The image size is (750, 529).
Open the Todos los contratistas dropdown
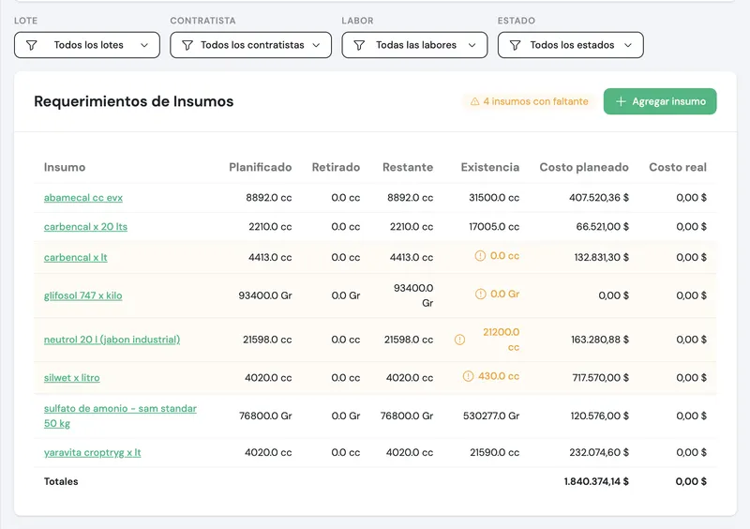tap(250, 45)
